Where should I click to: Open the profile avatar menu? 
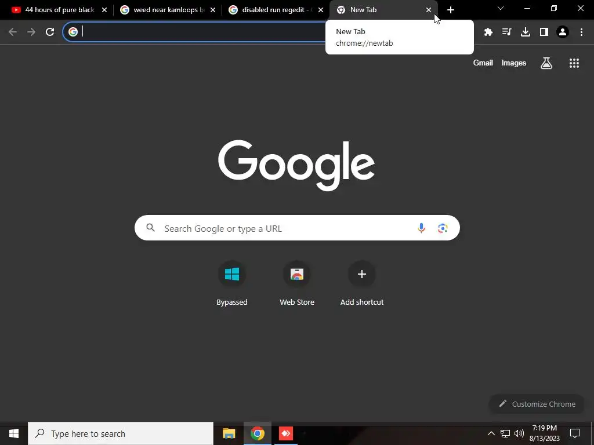point(563,32)
